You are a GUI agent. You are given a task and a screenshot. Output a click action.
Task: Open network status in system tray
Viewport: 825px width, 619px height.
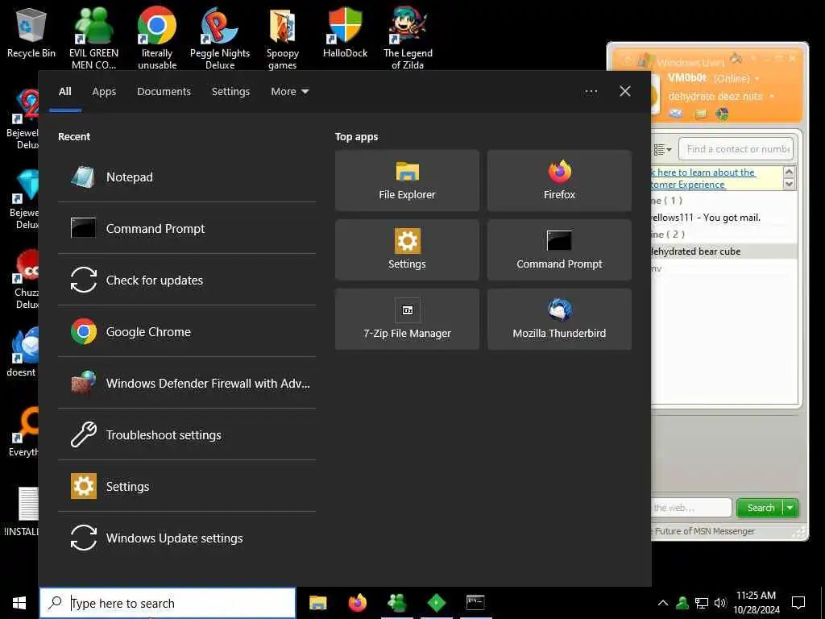tap(702, 603)
